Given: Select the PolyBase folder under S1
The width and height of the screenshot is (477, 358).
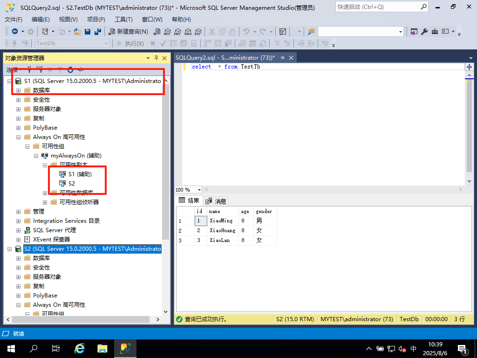Looking at the screenshot, I should coord(45,128).
